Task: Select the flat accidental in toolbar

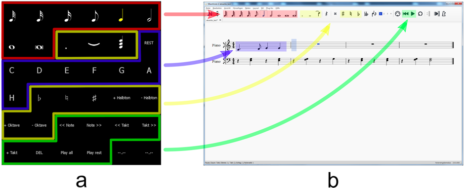Action: click(x=358, y=14)
